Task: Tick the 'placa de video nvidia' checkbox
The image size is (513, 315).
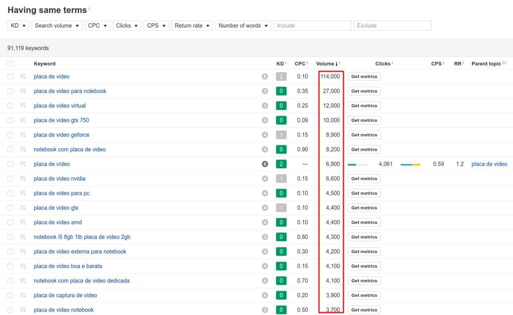Action: [x=11, y=179]
